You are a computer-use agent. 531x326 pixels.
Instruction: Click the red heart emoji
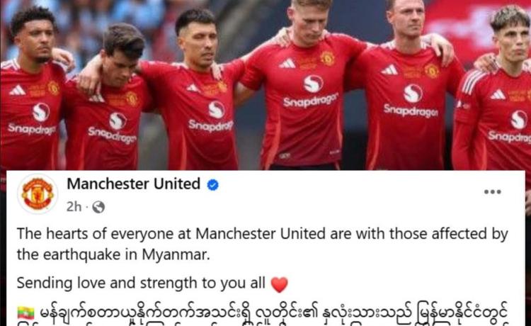pos(280,284)
